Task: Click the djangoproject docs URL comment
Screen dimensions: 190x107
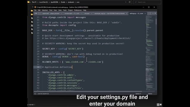Action: point(90,38)
